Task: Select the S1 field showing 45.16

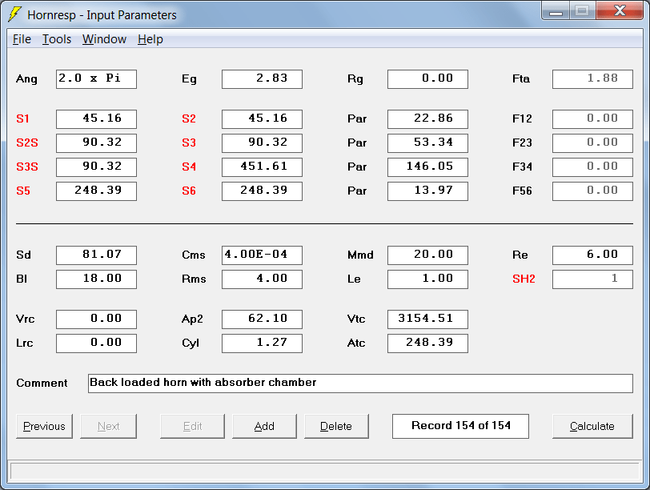Action: [96, 119]
